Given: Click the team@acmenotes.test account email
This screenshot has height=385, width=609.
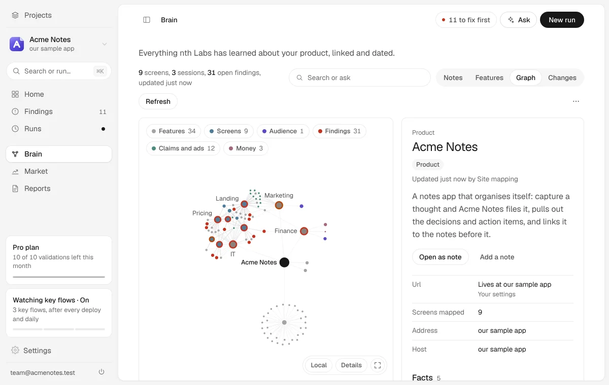Looking at the screenshot, I should (43, 372).
